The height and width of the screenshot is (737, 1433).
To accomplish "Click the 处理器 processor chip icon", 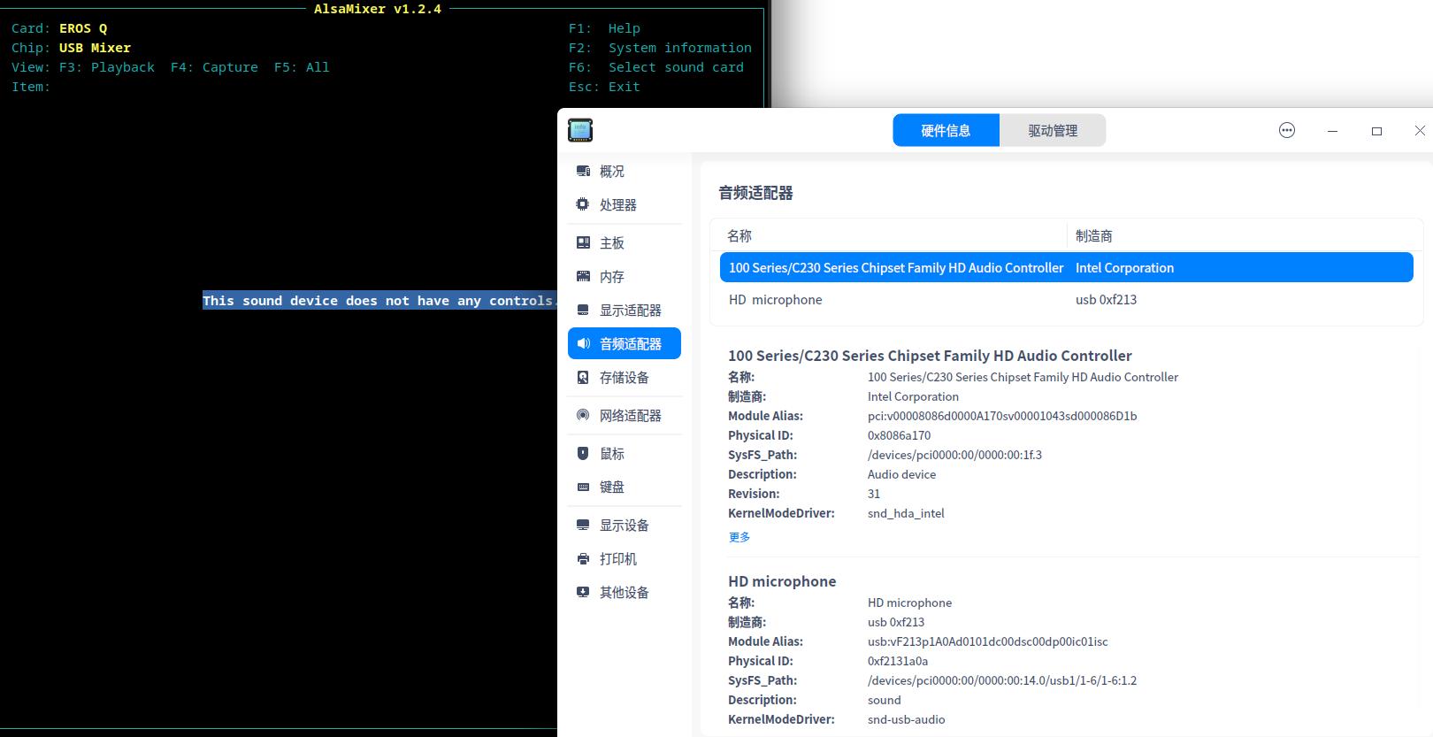I will pyautogui.click(x=583, y=204).
